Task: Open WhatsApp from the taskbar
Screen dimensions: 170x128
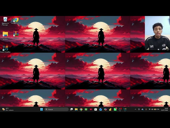Action: [x=115, y=109]
